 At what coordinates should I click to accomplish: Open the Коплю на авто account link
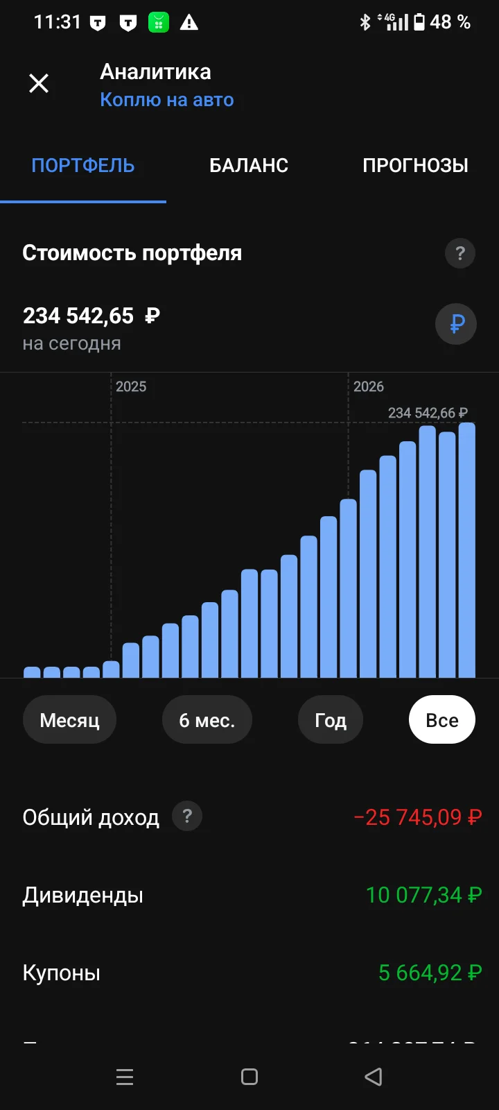click(167, 100)
